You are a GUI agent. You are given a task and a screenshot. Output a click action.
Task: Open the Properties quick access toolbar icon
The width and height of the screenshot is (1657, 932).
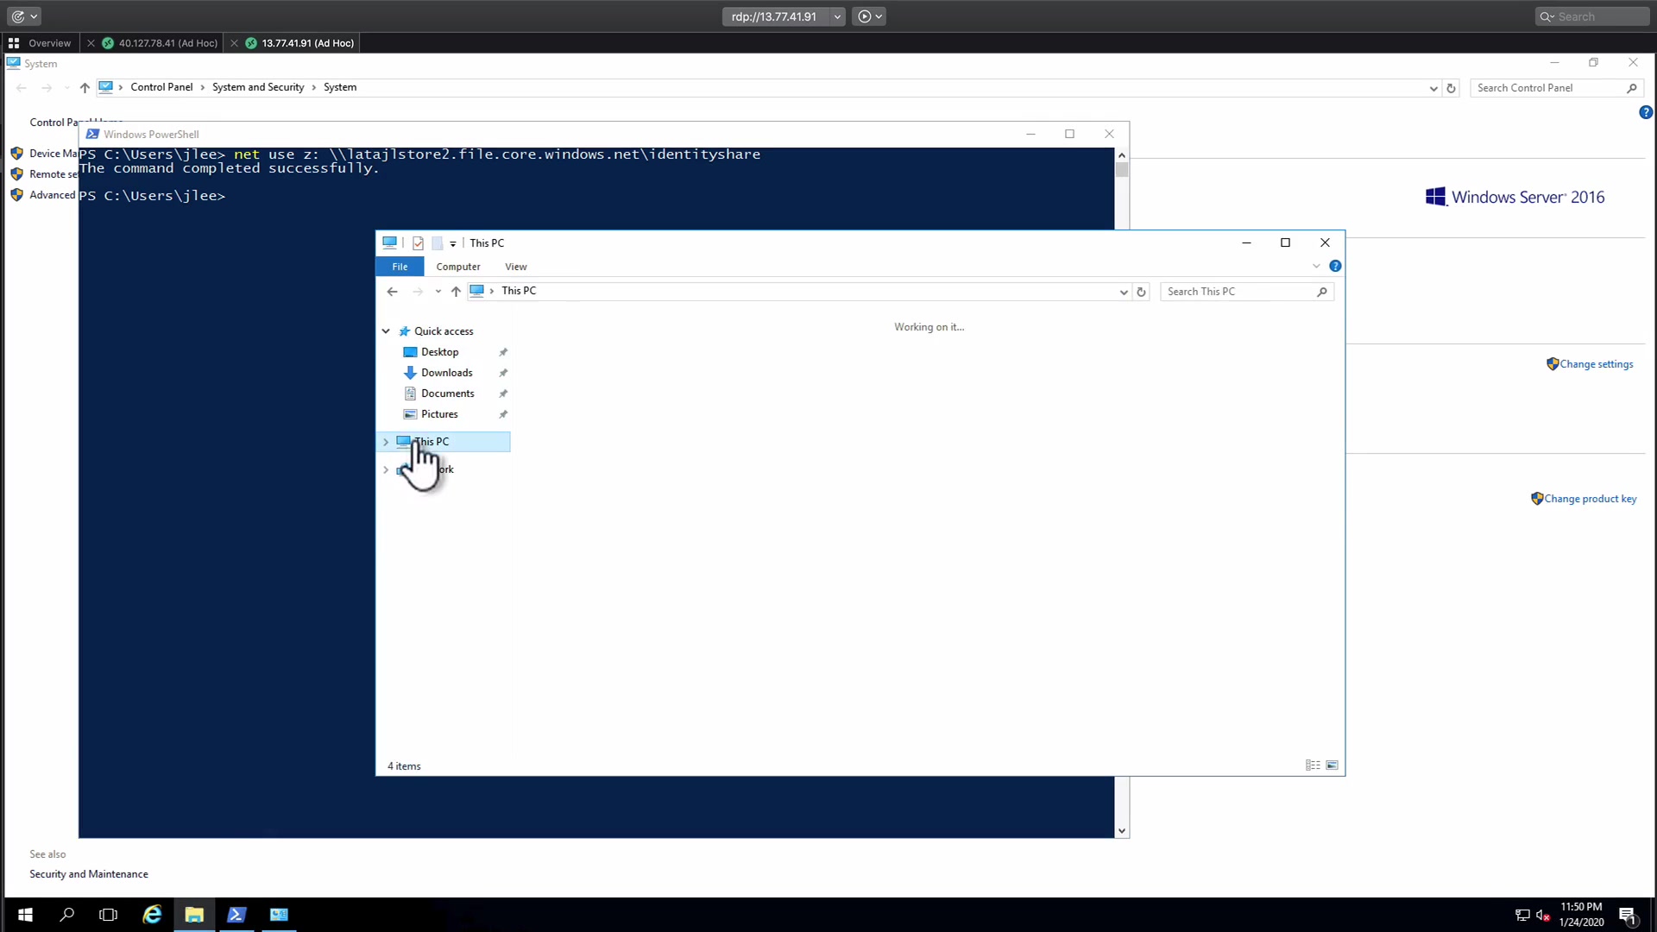click(x=418, y=243)
